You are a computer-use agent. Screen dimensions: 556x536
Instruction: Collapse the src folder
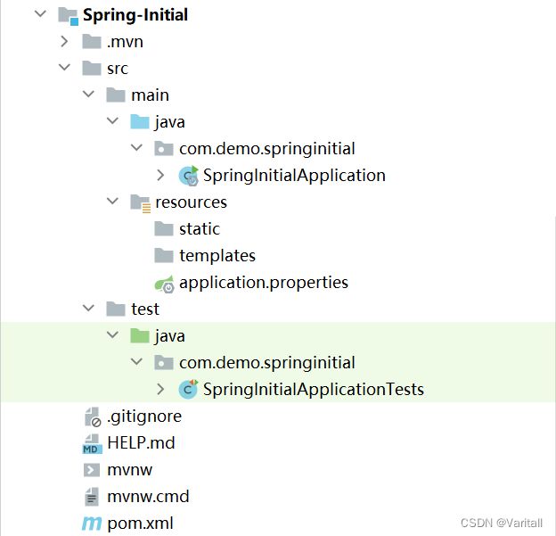point(64,69)
